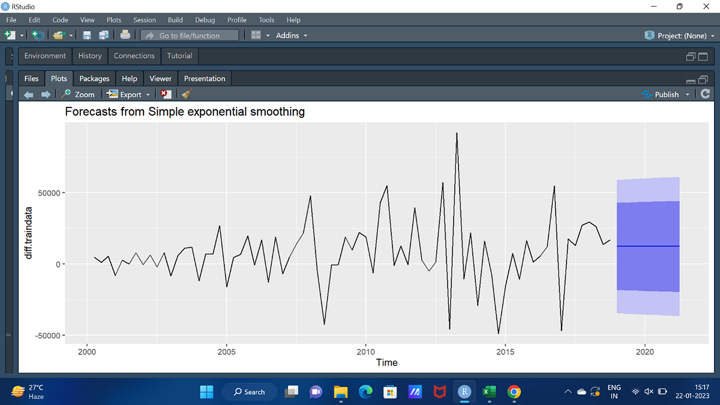The width and height of the screenshot is (720, 405).
Task: Open Excel from the taskbar
Action: [x=489, y=391]
